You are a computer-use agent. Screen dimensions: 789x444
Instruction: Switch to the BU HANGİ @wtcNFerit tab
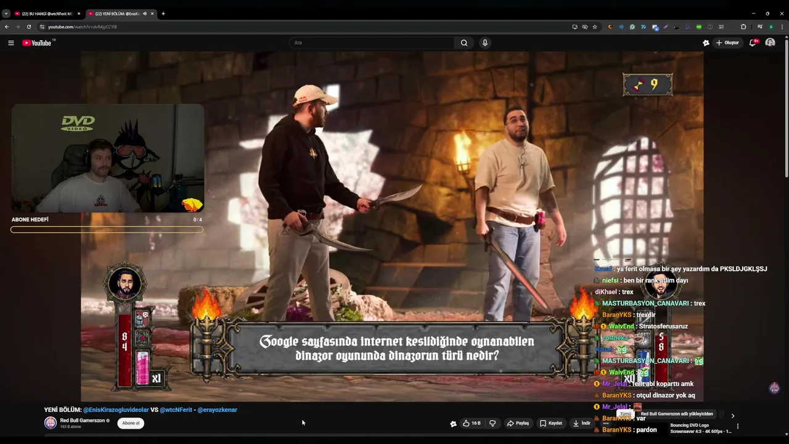(48, 14)
